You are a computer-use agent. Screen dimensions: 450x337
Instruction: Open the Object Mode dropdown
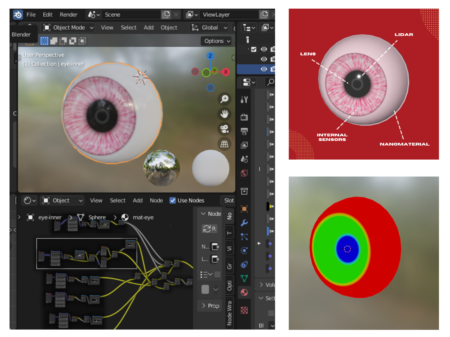tap(68, 28)
